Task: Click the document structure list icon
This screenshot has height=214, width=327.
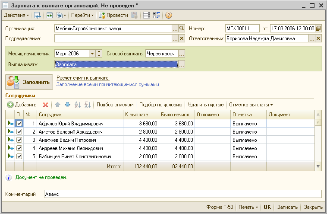Action: pyautogui.click(x=146, y=15)
